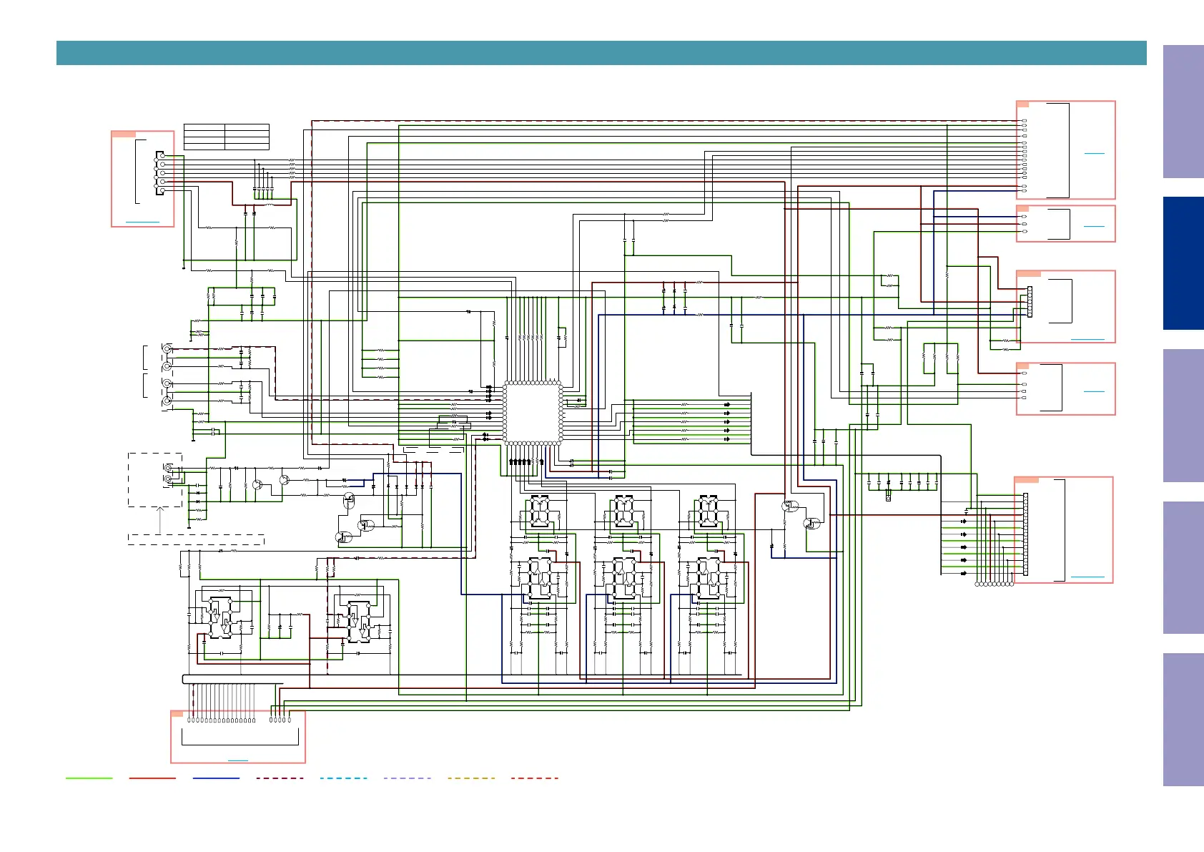Open the topmost purple side tab

click(x=1183, y=112)
